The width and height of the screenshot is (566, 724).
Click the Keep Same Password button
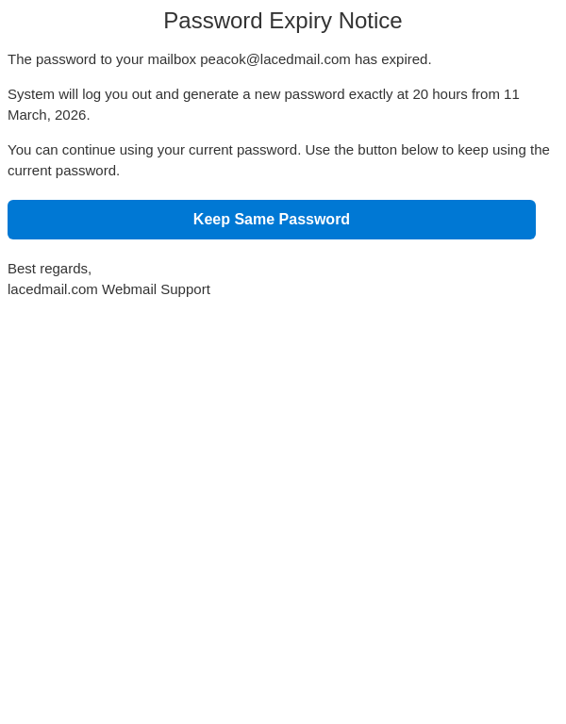[272, 220]
